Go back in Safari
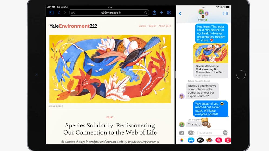Image resolution: width=269 pixels, height=151 pixels. coord(59,12)
